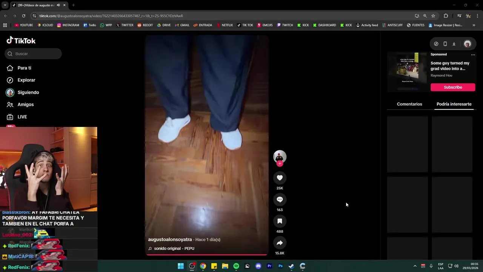Click the TikTok logo
Image resolution: width=483 pixels, height=272 pixels.
point(21,40)
